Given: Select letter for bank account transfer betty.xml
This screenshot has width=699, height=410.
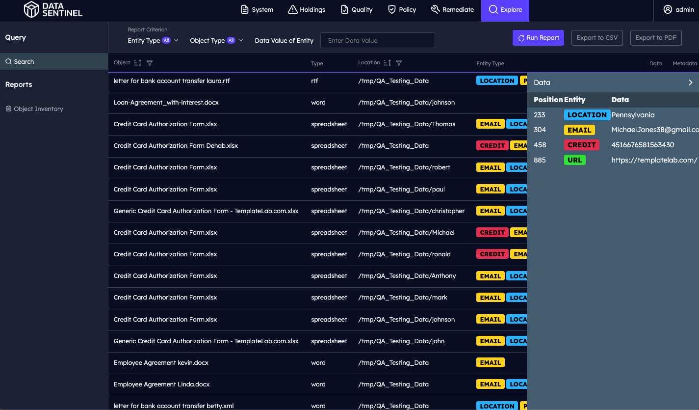Looking at the screenshot, I should [x=174, y=406].
